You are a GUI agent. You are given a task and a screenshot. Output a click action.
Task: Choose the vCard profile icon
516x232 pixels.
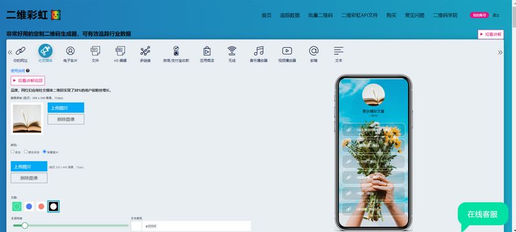click(70, 51)
